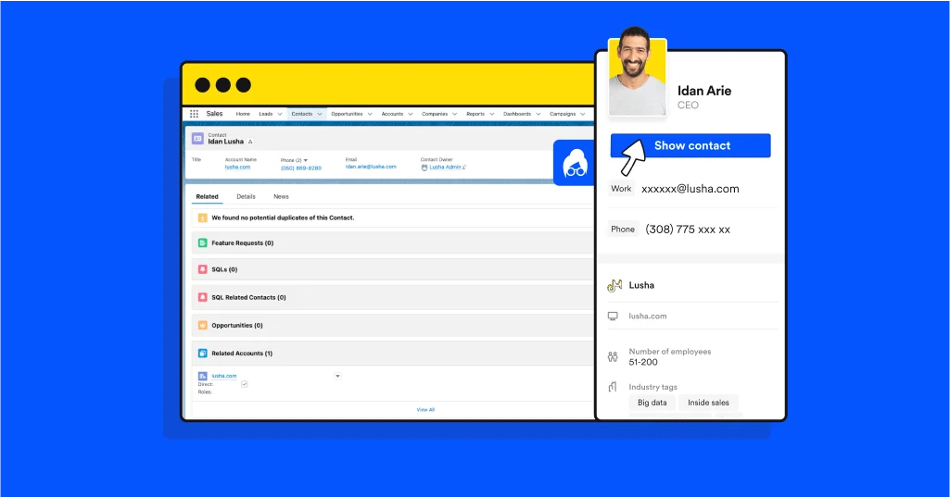The image size is (950, 497).
Task: Click the SQLs red icon
Action: coord(203,269)
